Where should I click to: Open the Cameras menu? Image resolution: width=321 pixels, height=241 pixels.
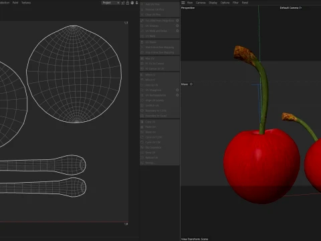[x=201, y=3]
